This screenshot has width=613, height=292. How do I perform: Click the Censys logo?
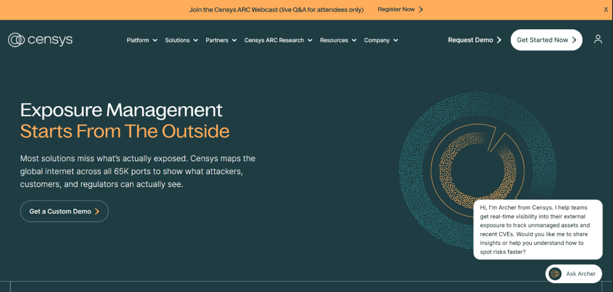pos(40,40)
